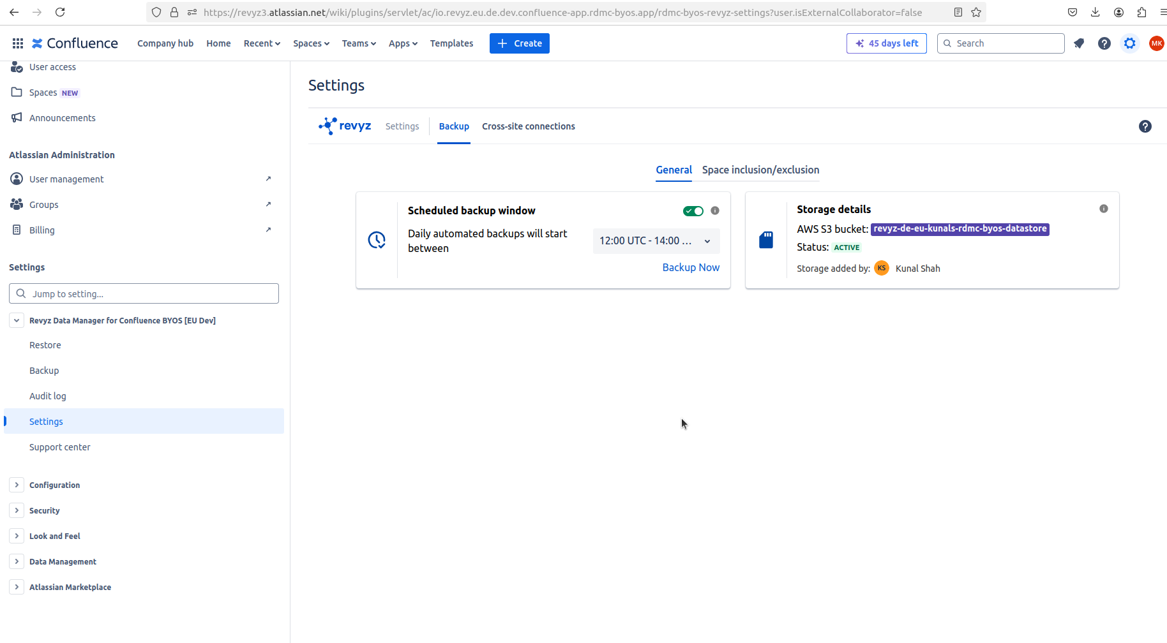The height and width of the screenshot is (643, 1167).
Task: Click the browser forward arrow
Action: [x=37, y=12]
